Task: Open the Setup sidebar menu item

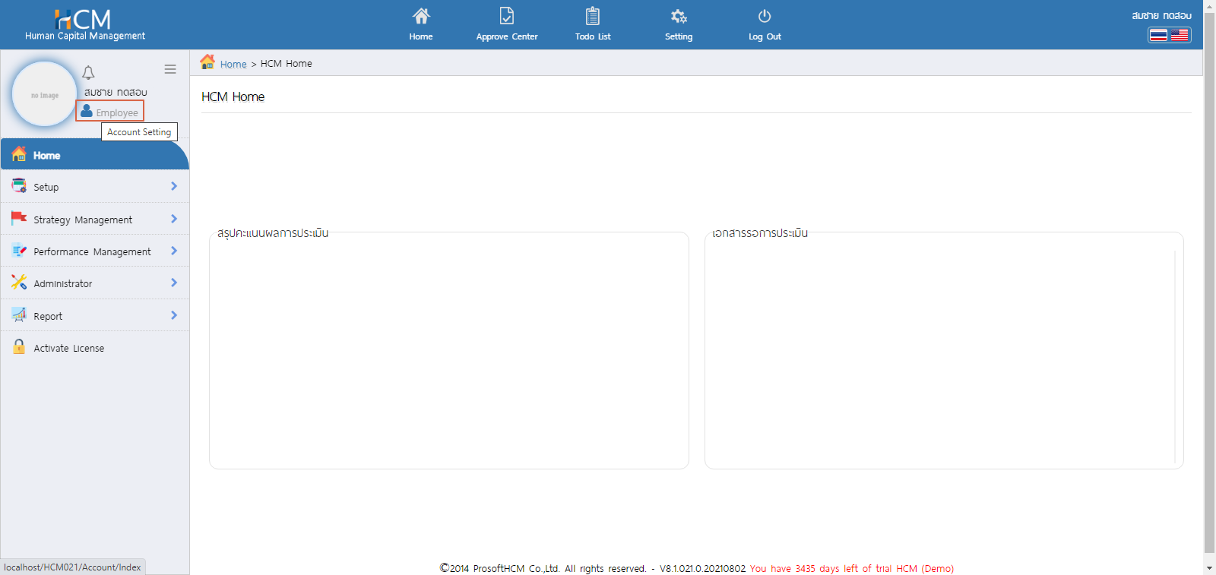Action: 94,186
